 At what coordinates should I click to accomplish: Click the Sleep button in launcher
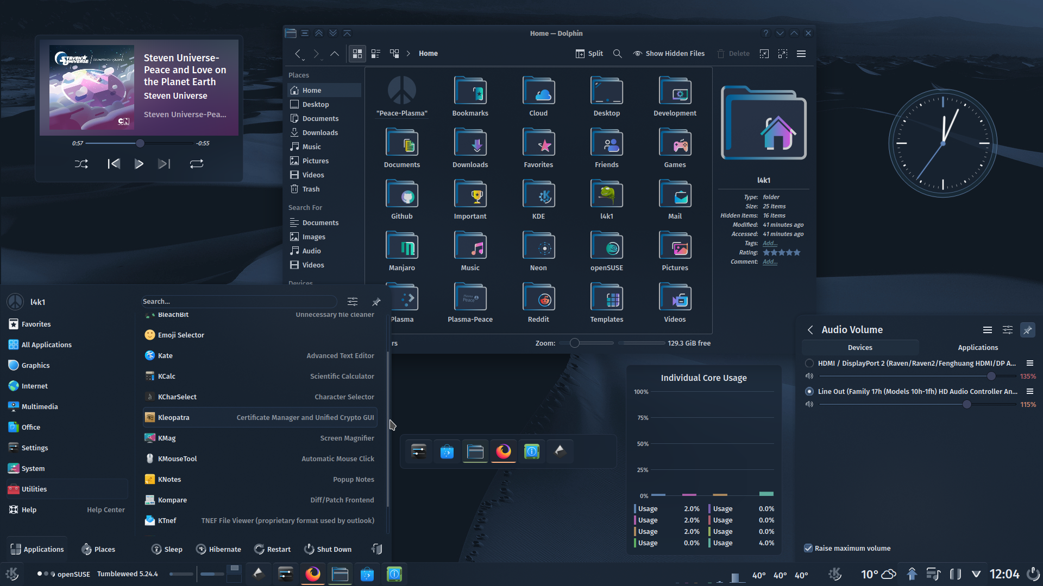[167, 549]
